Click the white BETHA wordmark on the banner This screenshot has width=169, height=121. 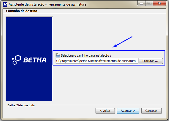pyautogui.click(x=35, y=60)
